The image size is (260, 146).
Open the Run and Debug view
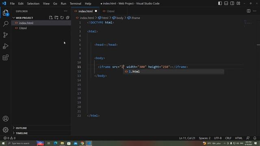(x=5, y=46)
